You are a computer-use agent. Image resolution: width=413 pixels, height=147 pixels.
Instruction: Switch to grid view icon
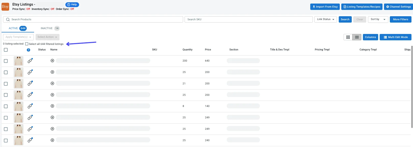[348, 37]
